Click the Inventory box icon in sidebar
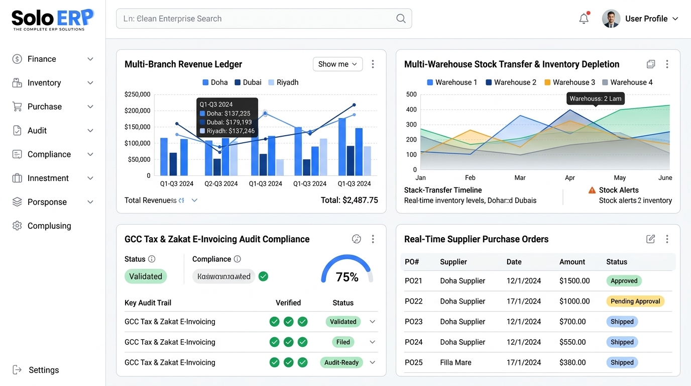 pos(17,83)
